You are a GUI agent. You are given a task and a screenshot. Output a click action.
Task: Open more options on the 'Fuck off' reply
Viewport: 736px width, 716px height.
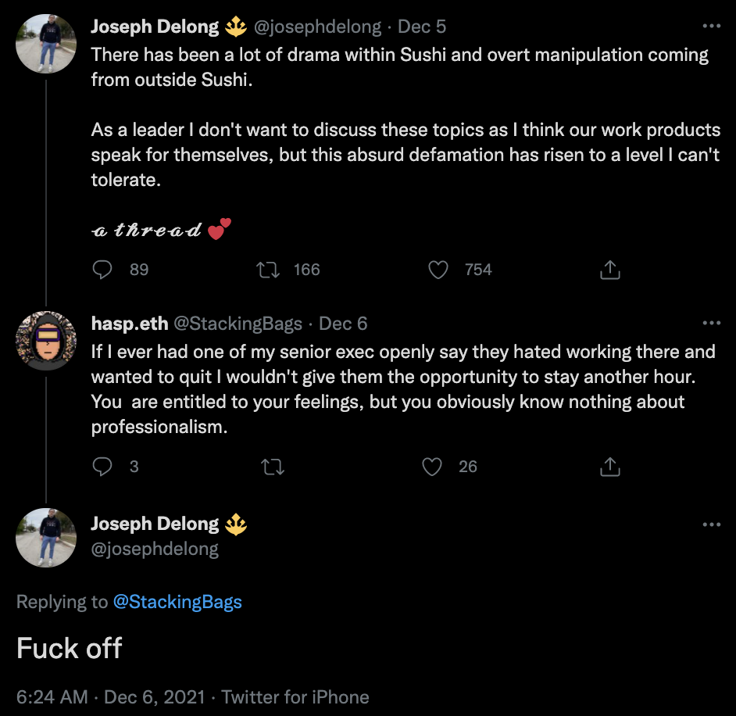711,524
